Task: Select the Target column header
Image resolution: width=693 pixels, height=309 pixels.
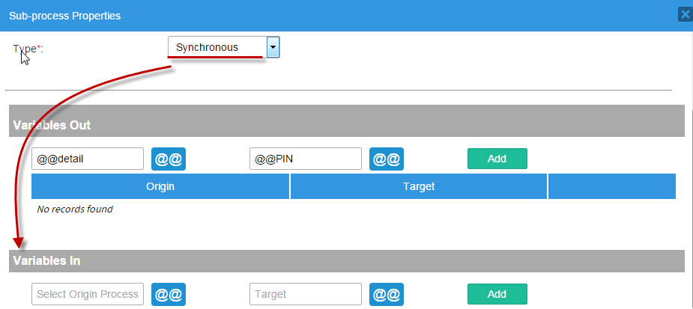Action: tap(419, 186)
